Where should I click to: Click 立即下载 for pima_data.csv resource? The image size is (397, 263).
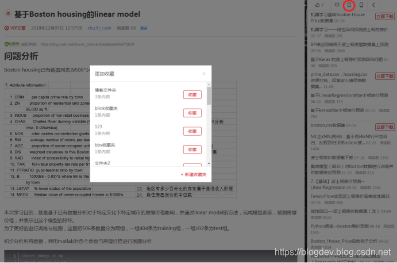(x=384, y=76)
